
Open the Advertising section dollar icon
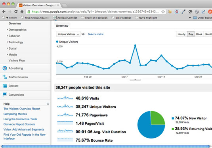tap(5, 68)
